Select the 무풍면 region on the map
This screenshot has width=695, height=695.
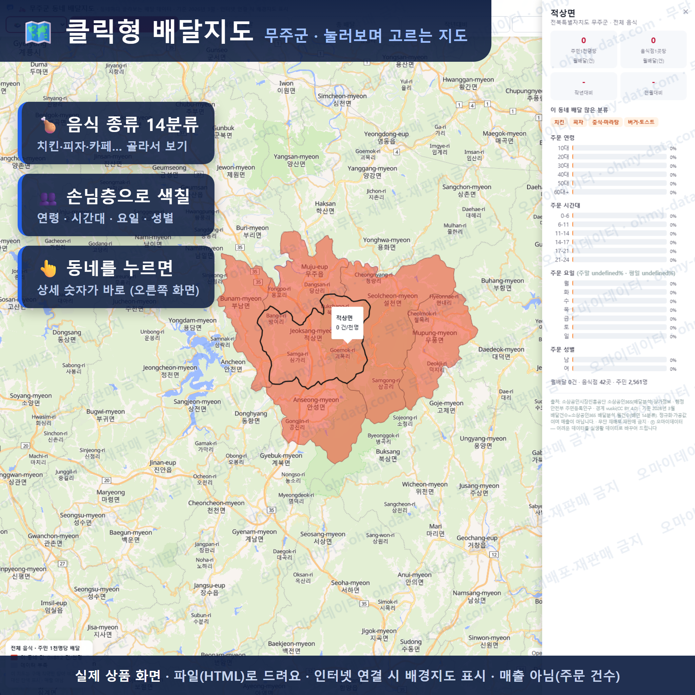pos(434,336)
